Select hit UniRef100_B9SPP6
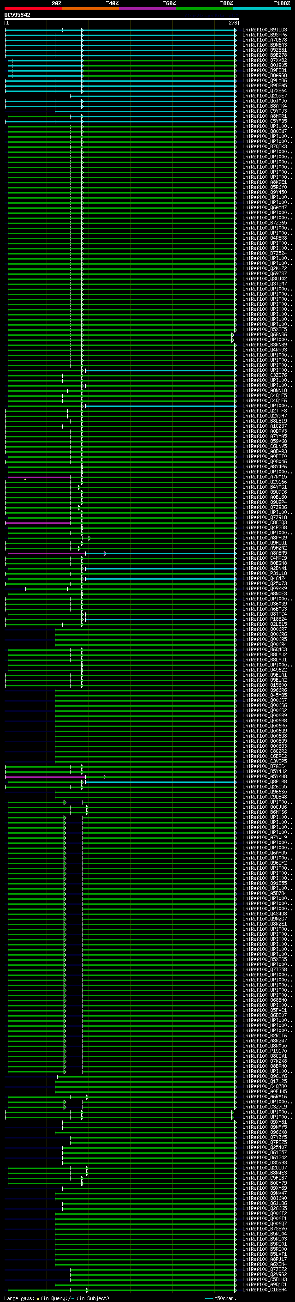Viewport: 295px width, 1302px height. click(265, 35)
